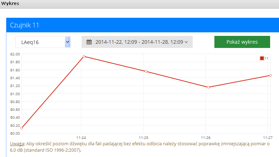Screen dimensions: 279x157
Task: Open the LAeq16 parameter dropdown
Action: (x=43, y=42)
